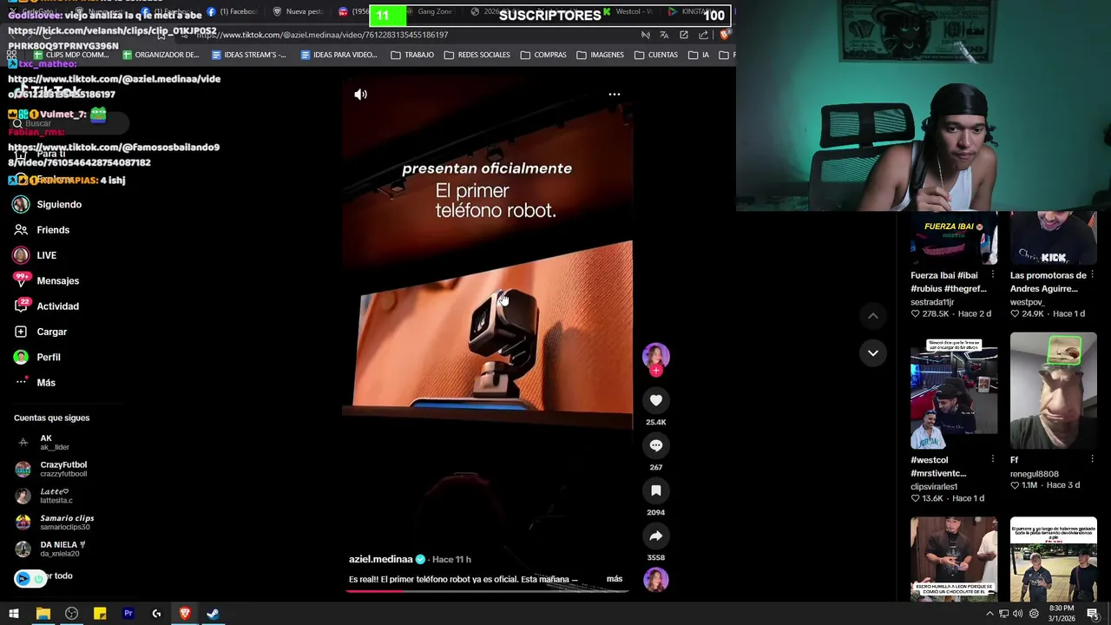Open the westpov_ profile link
Viewport: 1111px width, 625px height.
click(x=1027, y=302)
